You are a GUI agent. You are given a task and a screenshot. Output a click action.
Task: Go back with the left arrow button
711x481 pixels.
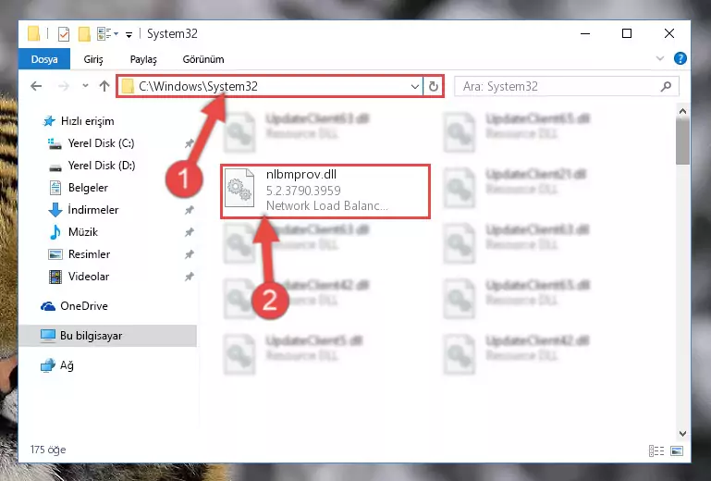coord(36,86)
